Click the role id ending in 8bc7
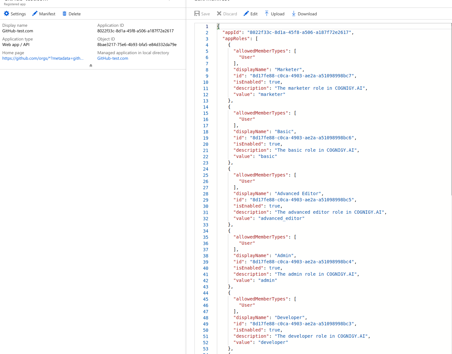Image resolution: width=452 pixels, height=354 pixels. click(302, 76)
